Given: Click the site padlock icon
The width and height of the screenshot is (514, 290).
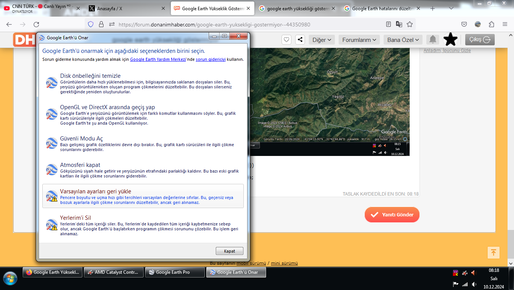Looking at the screenshot, I should (x=101, y=25).
